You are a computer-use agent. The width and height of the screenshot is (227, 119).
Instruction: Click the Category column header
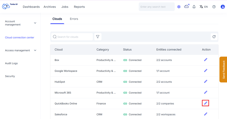(x=103, y=49)
